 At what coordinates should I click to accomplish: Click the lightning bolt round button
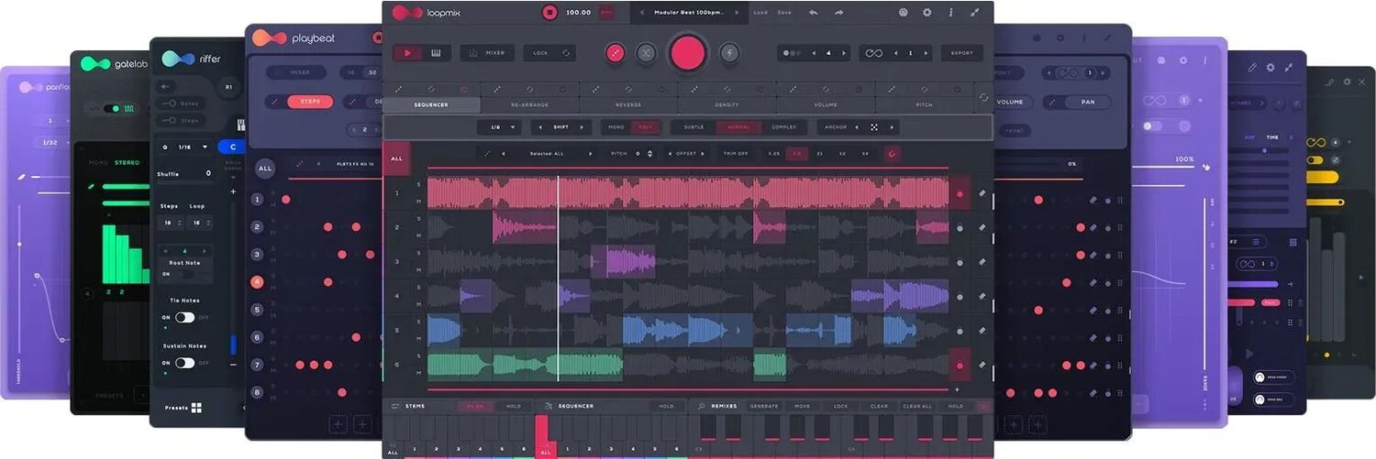729,53
